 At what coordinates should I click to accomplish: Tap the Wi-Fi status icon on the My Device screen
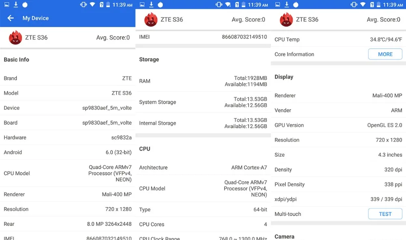click(x=93, y=4)
